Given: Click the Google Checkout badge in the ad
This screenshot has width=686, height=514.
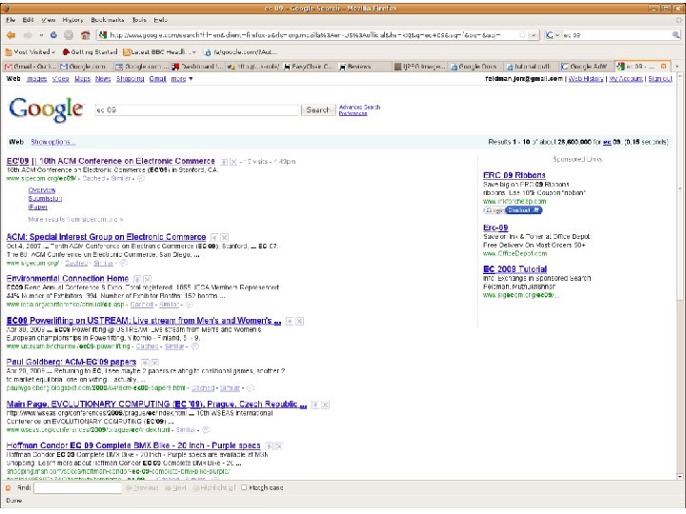Looking at the screenshot, I should pos(513,210).
